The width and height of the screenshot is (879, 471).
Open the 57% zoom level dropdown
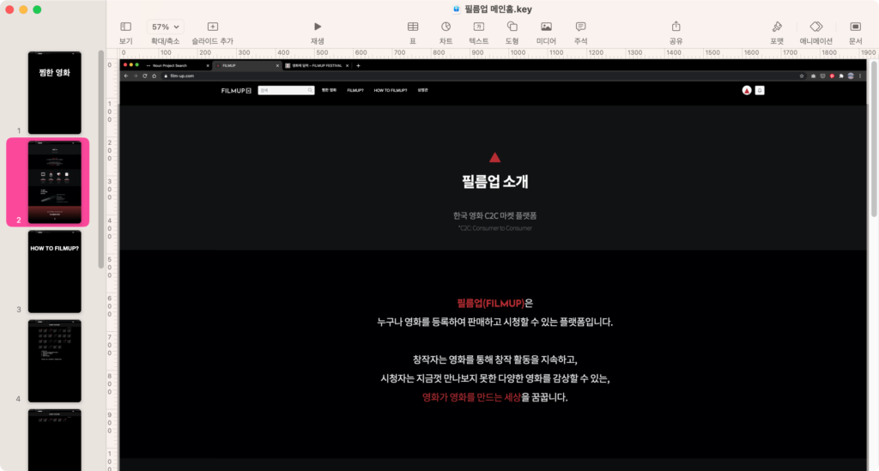(x=165, y=27)
